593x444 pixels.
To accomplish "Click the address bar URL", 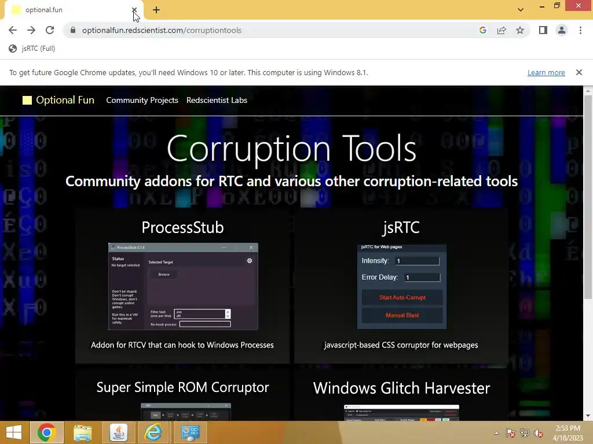I will tap(162, 30).
